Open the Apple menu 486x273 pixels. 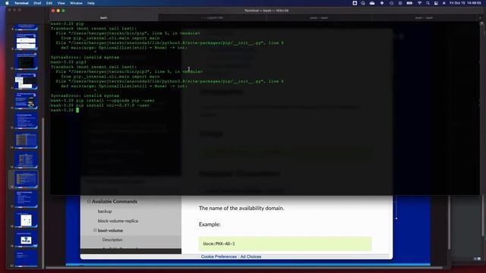point(7,3)
